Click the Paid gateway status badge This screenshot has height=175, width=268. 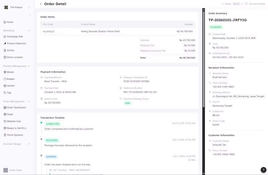click(127, 103)
